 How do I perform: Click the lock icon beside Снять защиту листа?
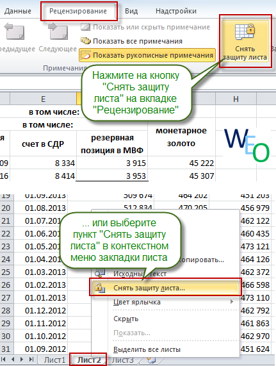[100, 288]
